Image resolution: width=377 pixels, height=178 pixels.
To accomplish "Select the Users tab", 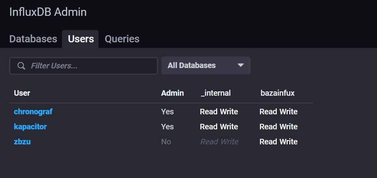I will click(x=81, y=39).
